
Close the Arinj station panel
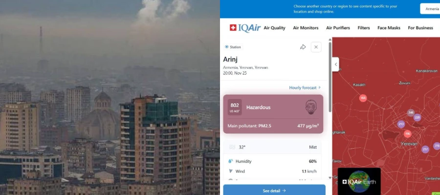[x=316, y=47]
